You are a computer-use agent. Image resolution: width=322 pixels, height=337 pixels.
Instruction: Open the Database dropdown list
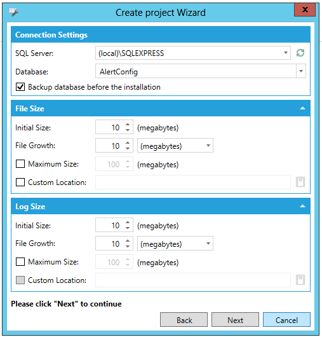point(301,71)
